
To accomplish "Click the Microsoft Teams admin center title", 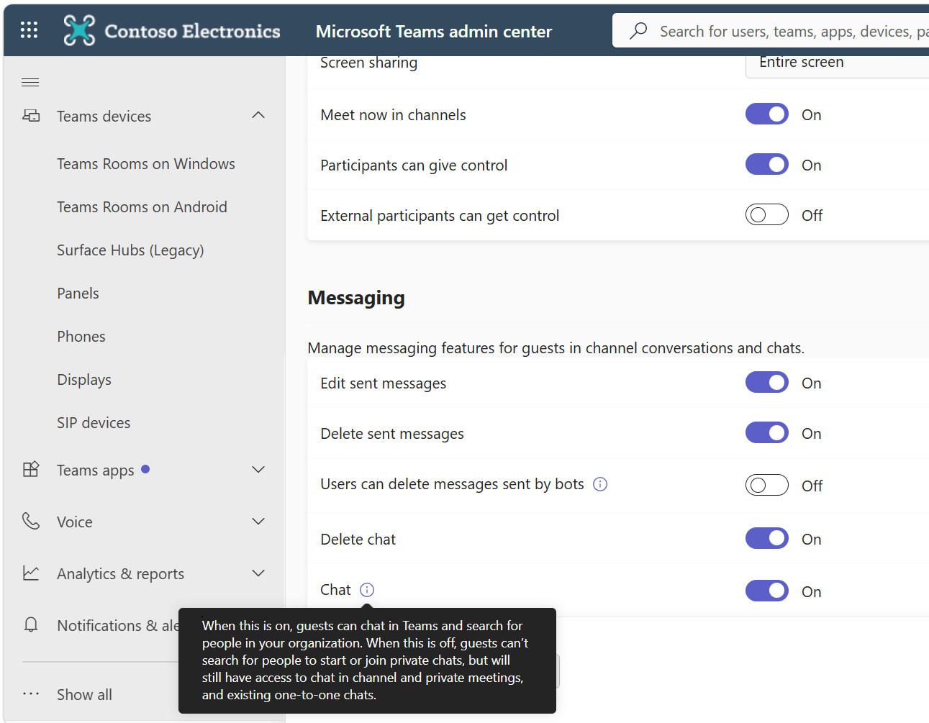I will 434,32.
